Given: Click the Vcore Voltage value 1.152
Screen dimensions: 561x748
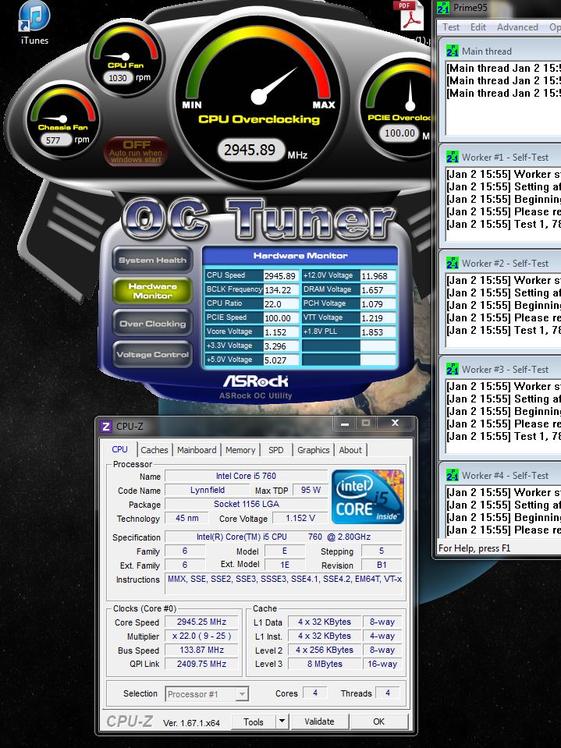Looking at the screenshot, I should [282, 332].
